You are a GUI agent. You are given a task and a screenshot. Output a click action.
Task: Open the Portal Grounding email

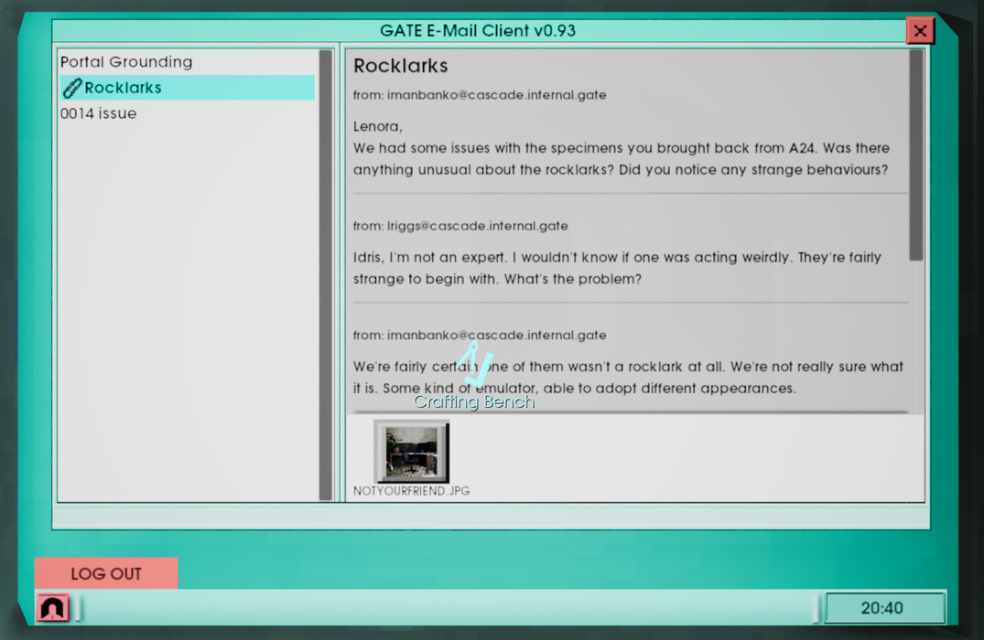[126, 62]
